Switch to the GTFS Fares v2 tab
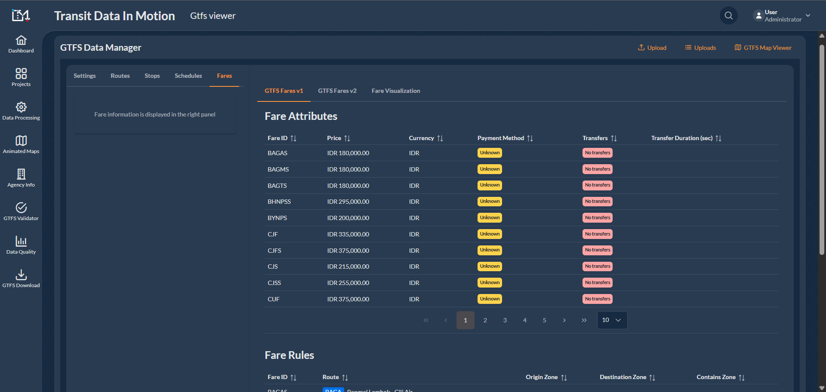 337,91
